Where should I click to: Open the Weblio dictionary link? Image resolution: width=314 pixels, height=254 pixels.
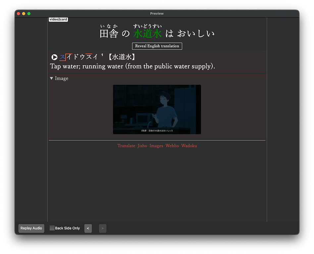point(172,146)
